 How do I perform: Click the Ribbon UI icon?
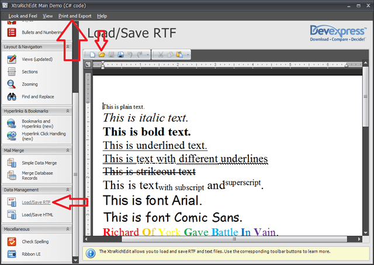point(12,254)
